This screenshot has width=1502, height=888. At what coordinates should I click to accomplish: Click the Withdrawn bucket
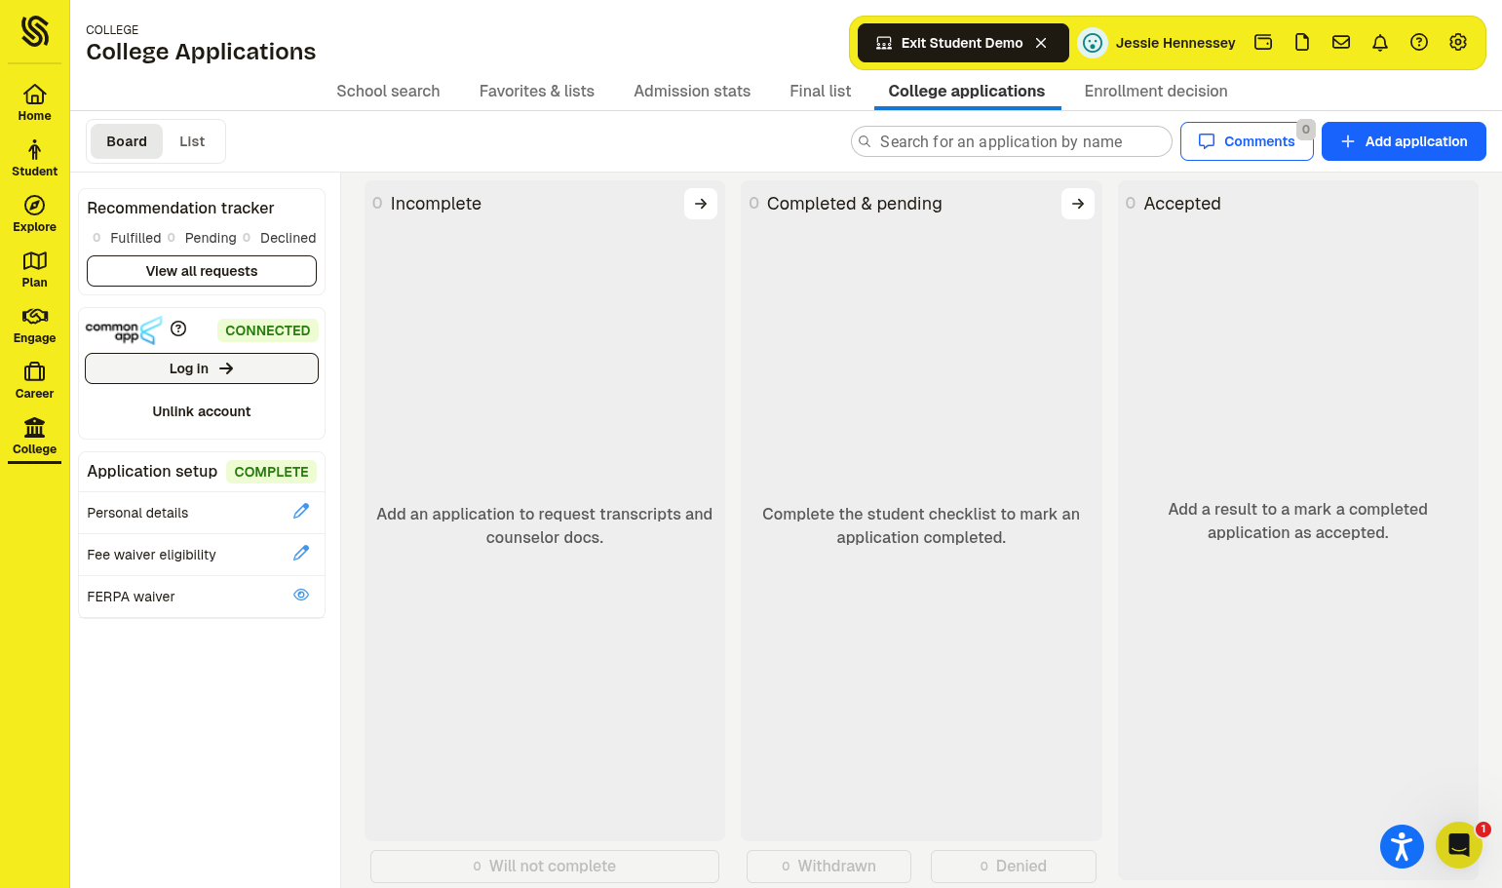coord(828,866)
